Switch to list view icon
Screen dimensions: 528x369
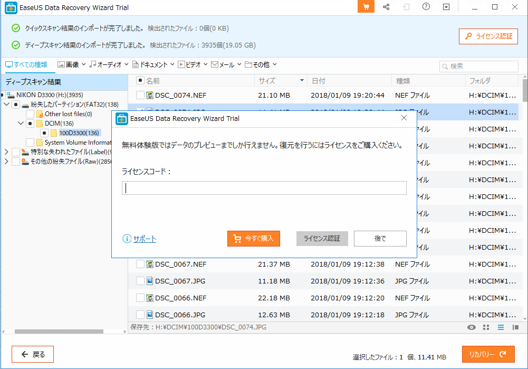(501, 327)
